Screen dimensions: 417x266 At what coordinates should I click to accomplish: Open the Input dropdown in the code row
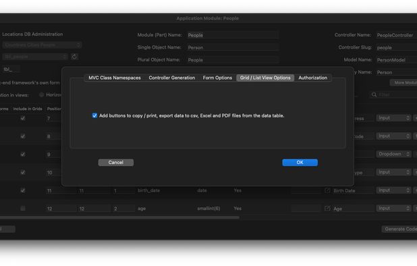tap(393, 136)
